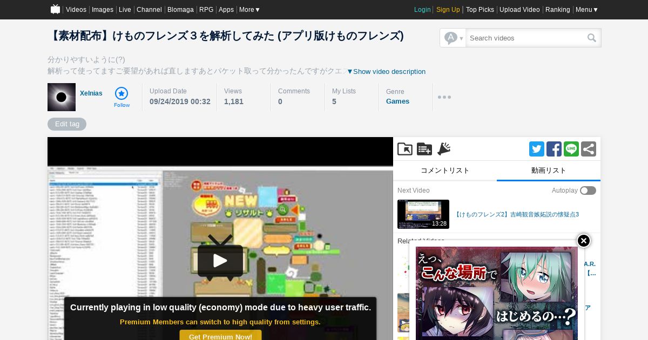Image resolution: width=648 pixels, height=340 pixels.
Task: Open the Games genre link
Action: [x=397, y=101]
